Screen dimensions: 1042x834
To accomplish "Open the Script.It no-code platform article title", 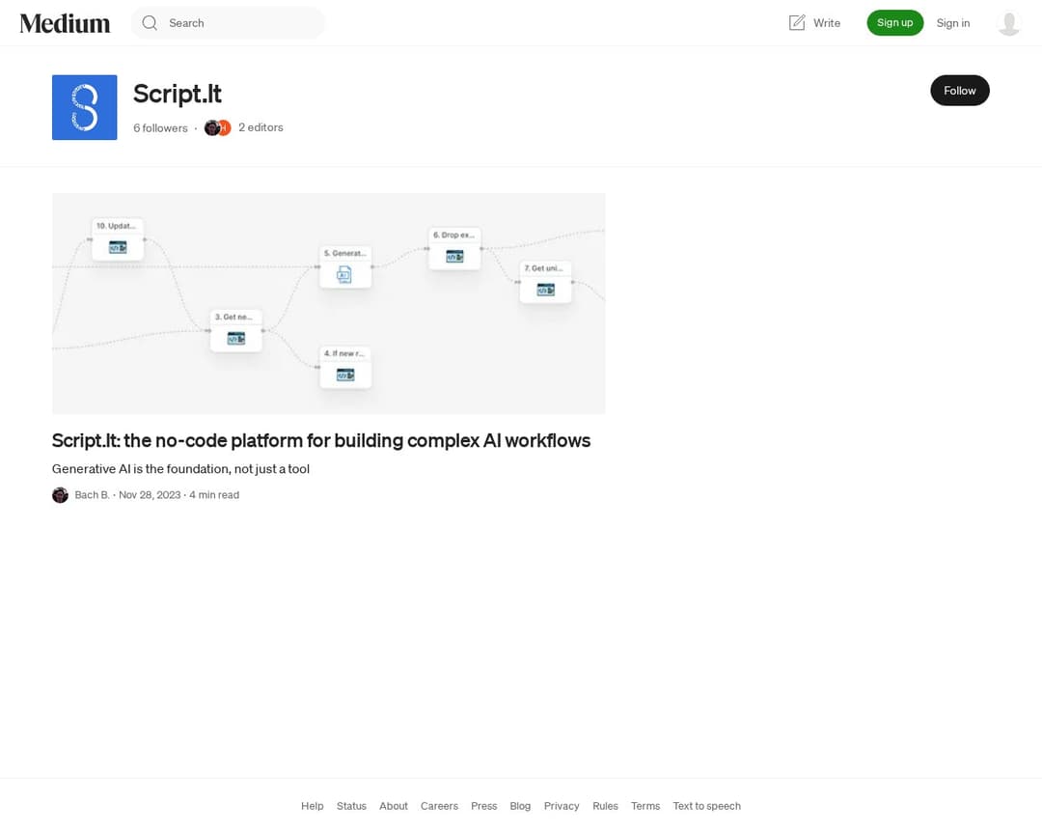I will pyautogui.click(x=320, y=441).
